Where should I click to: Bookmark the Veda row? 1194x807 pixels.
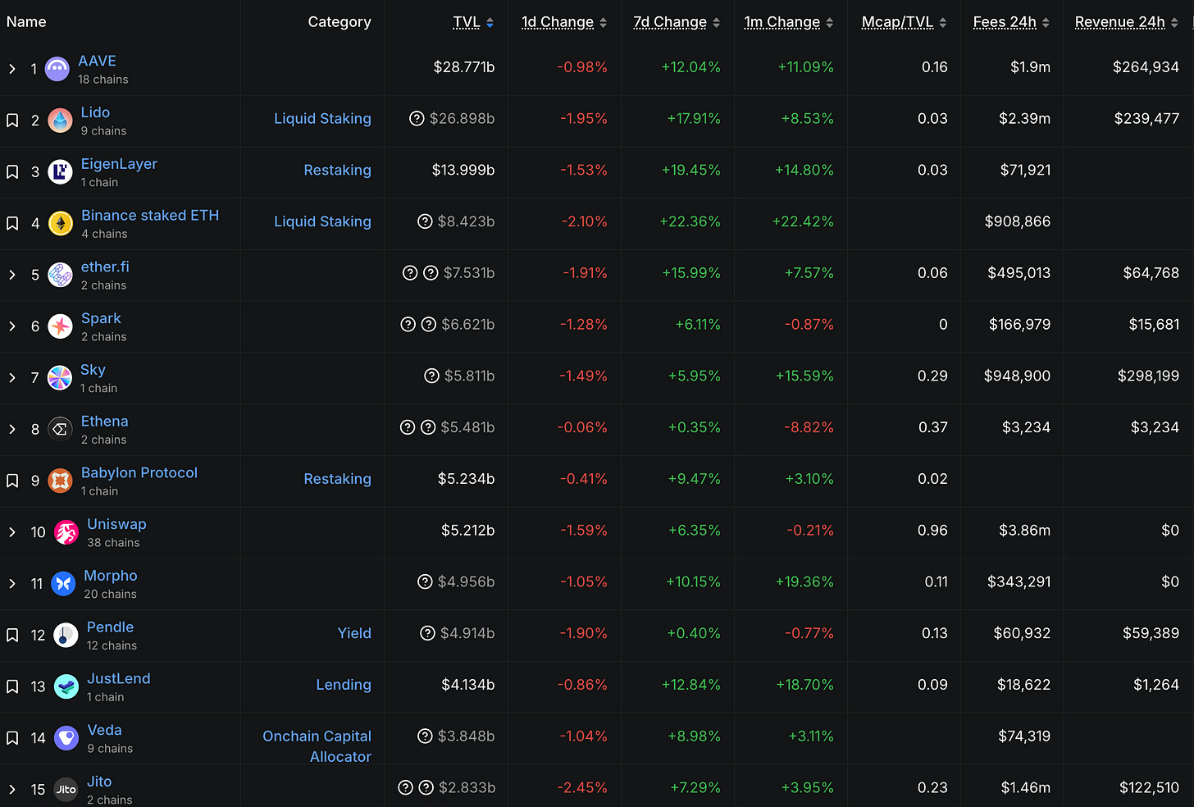click(x=12, y=738)
